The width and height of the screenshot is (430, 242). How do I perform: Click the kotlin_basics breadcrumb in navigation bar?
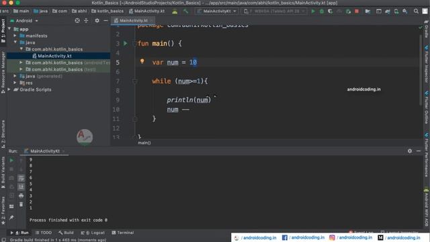(107, 11)
